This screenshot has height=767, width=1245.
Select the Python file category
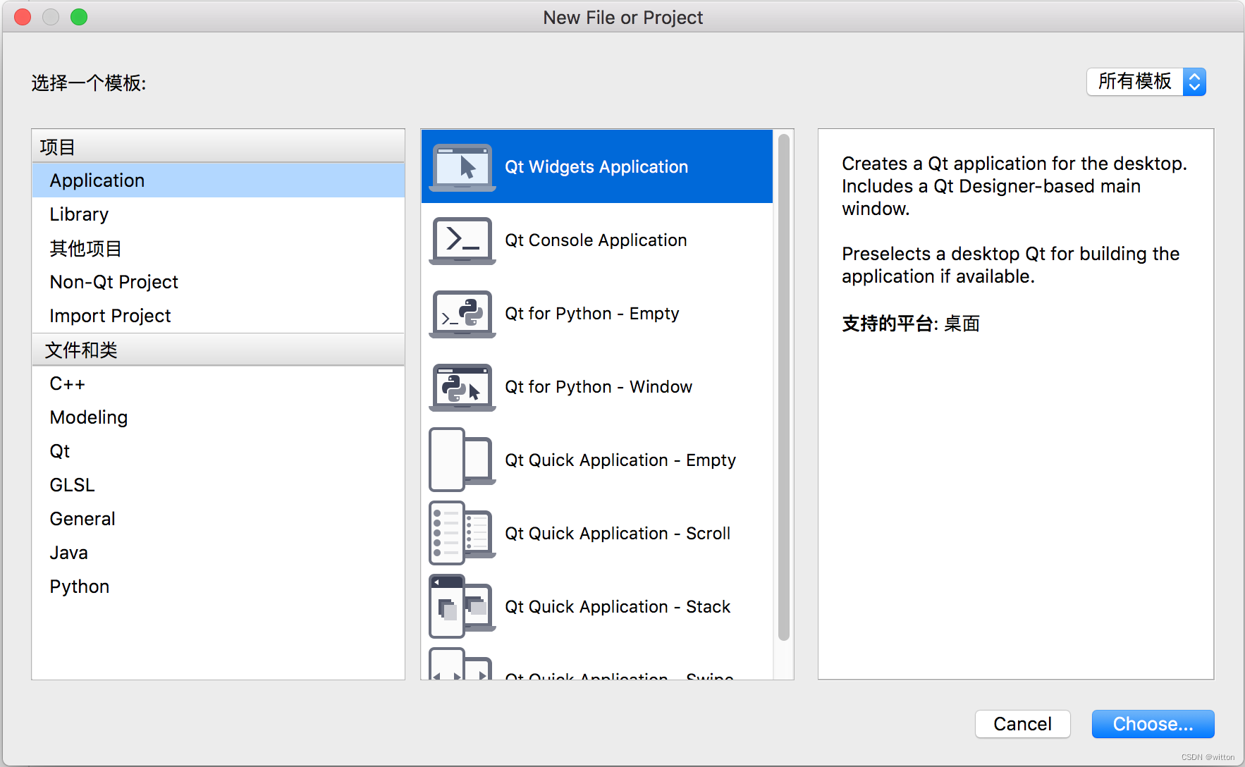tap(79, 587)
